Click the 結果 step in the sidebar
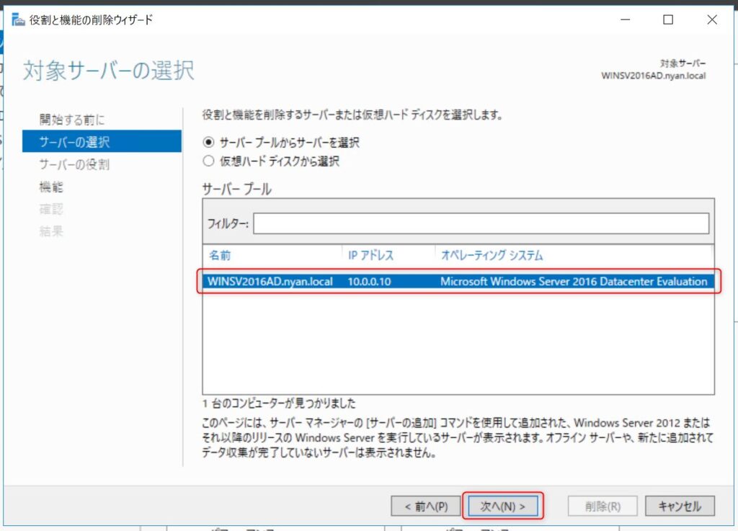Screen dimensions: 738x531 (x=51, y=231)
